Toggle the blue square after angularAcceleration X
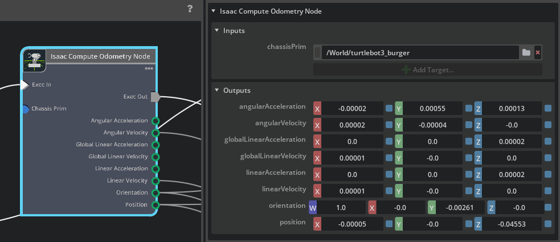560x242 pixels. [x=389, y=108]
